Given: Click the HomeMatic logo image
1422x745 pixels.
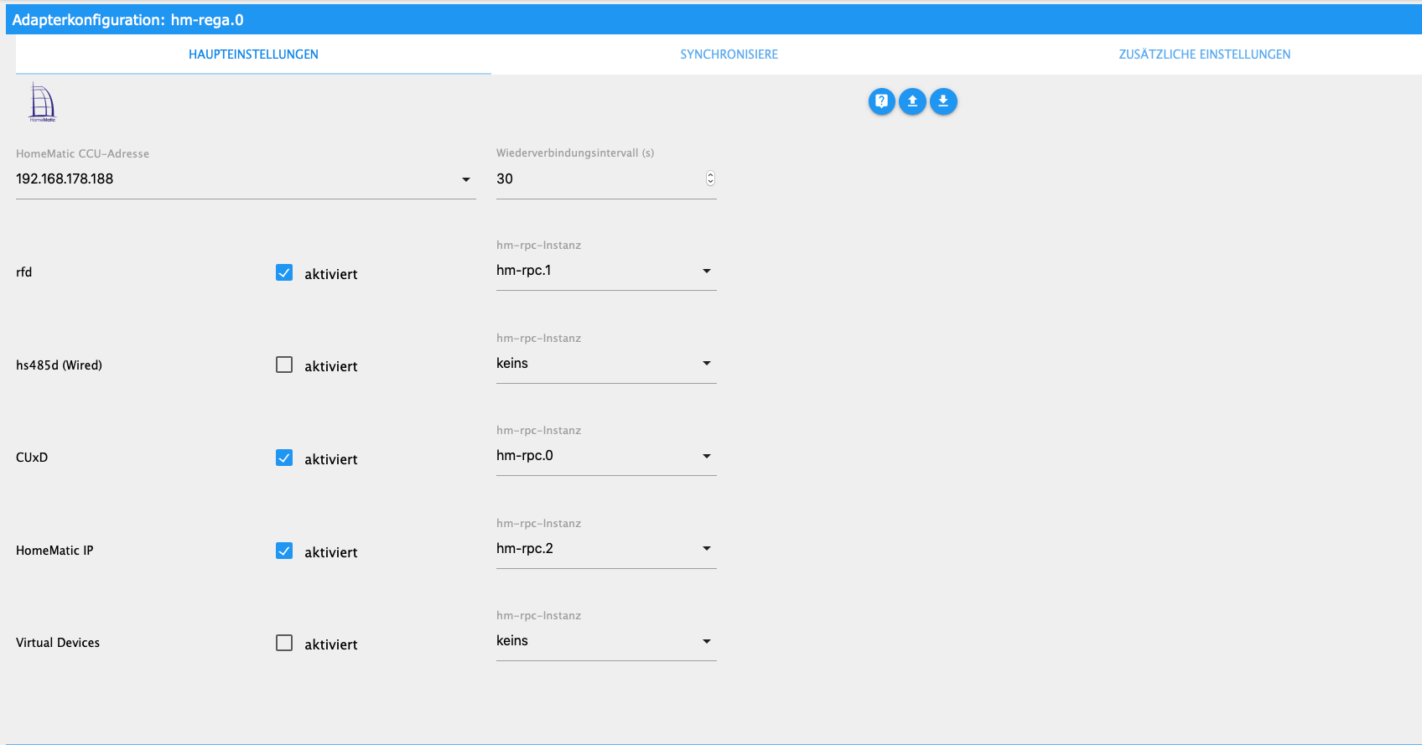Looking at the screenshot, I should tap(42, 102).
